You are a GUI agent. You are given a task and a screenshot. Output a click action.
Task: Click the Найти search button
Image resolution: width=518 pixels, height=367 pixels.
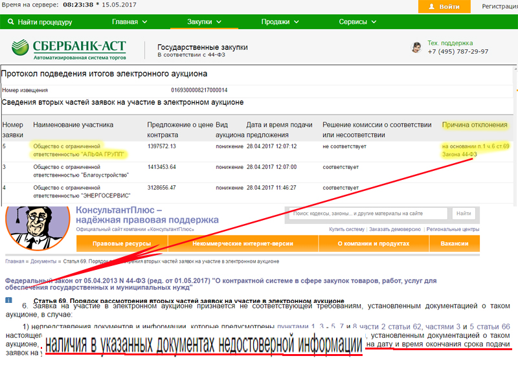coord(464,214)
